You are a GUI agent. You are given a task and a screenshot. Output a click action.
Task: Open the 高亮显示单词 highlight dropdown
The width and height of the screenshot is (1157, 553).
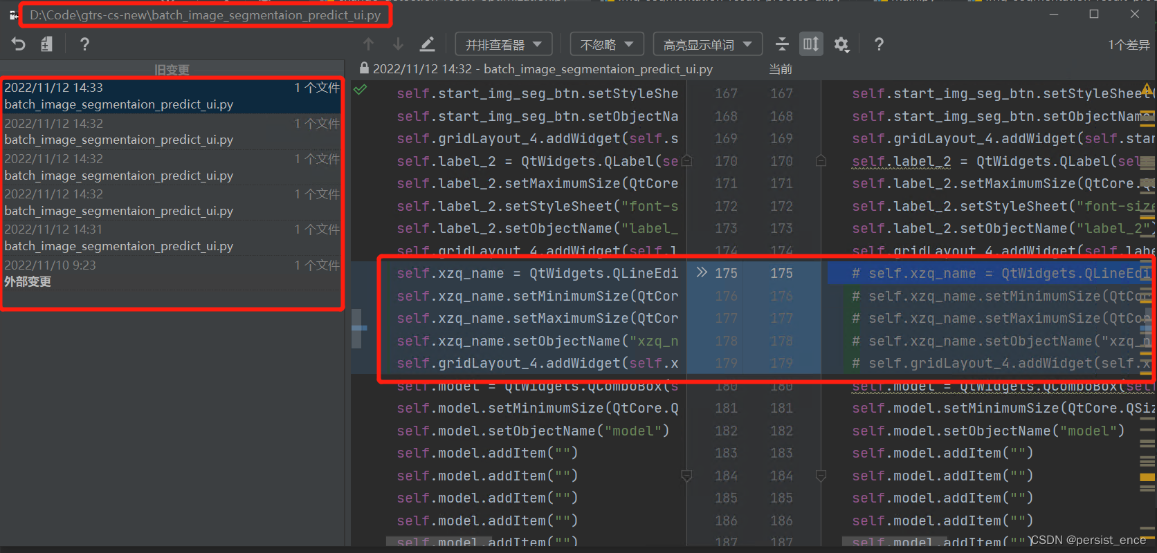tap(707, 44)
